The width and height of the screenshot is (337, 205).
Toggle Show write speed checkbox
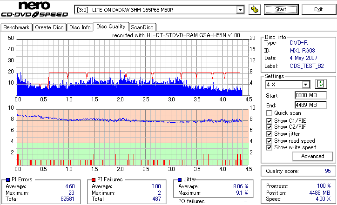(269, 147)
